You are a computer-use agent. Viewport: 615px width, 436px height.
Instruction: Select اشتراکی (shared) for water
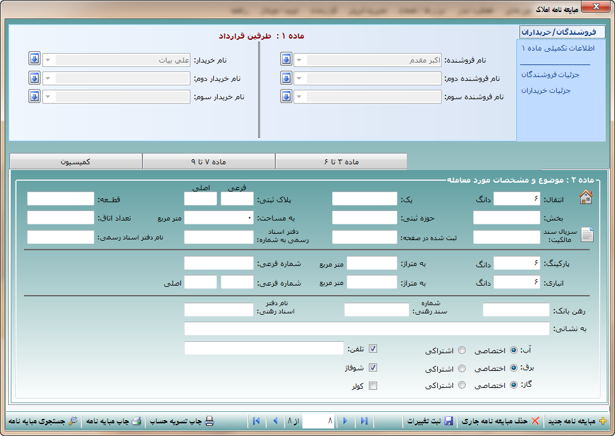462,350
